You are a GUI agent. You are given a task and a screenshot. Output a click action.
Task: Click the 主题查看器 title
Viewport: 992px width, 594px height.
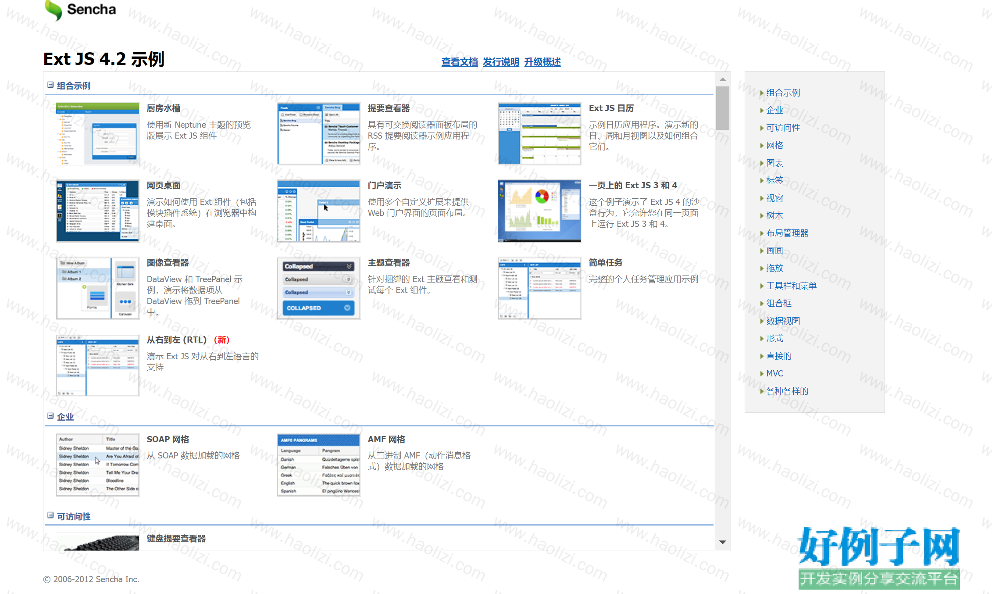pyautogui.click(x=389, y=263)
